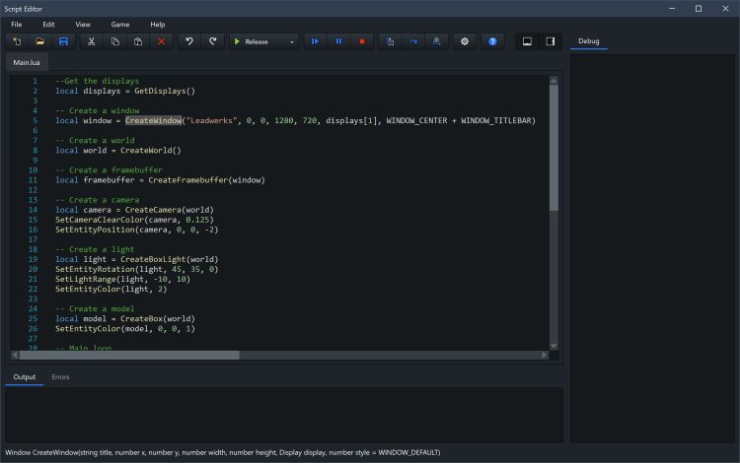Image resolution: width=740 pixels, height=463 pixels.
Task: Click the blue help question mark icon
Action: click(x=492, y=41)
